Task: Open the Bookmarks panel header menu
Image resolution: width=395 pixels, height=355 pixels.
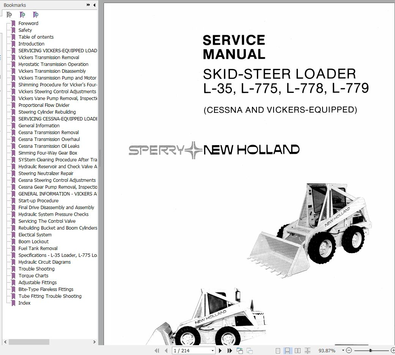Action: (x=15, y=5)
